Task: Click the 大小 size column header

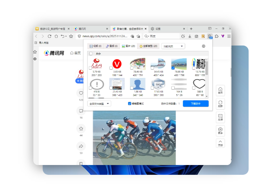Action: pos(98,54)
